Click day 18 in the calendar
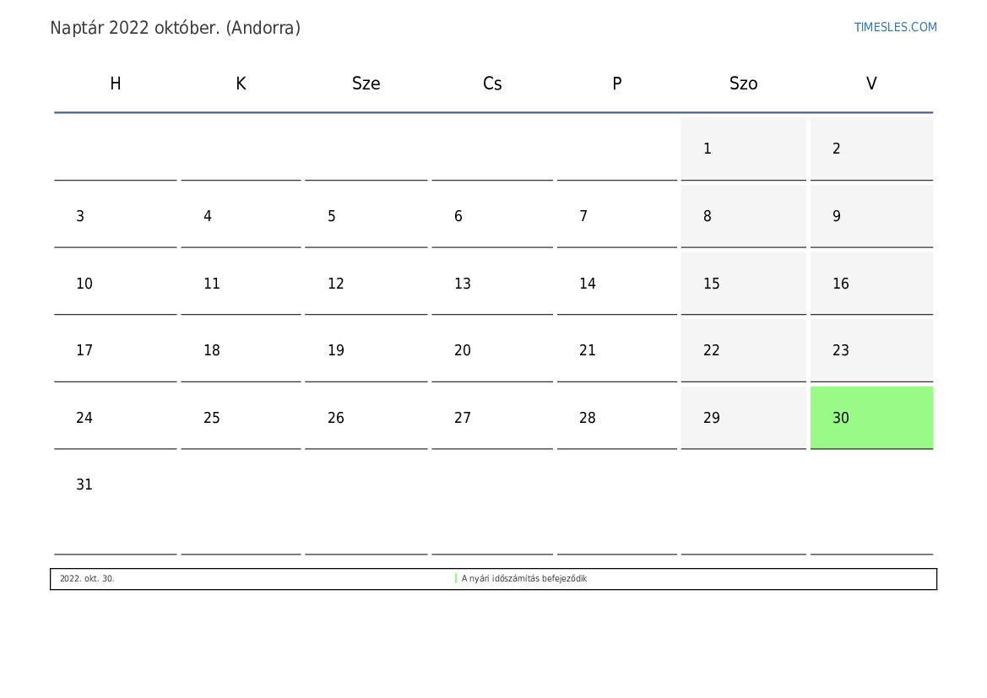Screen dimensions: 987x698 [241, 350]
